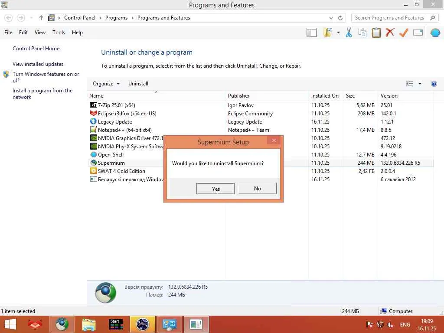
Task: Toggle the navigation pane toolbar icon
Action: [x=311, y=33]
